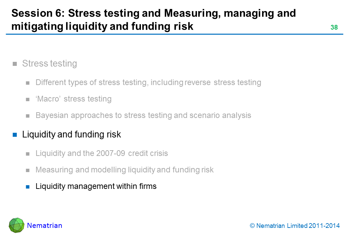Click the bullet marker beside 'Macro' stress testing
This screenshot has height=242, width=349.
(28, 99)
